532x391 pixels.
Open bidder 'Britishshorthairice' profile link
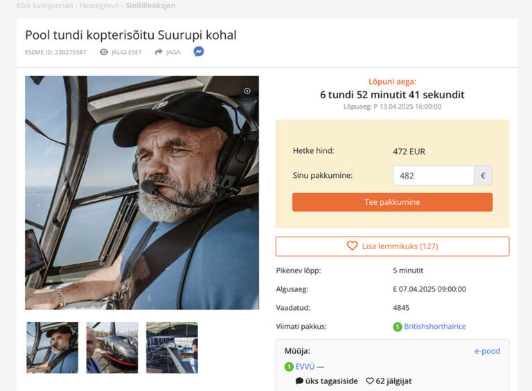[435, 327]
